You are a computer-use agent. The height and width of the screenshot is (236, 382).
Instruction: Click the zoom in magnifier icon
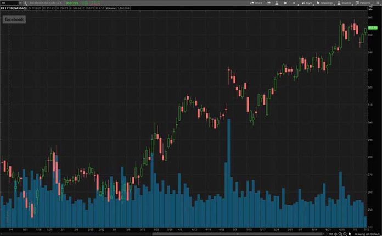339,233
